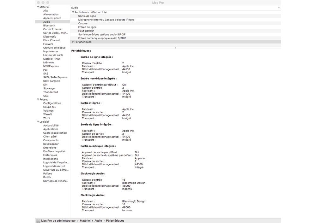
Task: Show the Mémoire information
Action: point(48,62)
